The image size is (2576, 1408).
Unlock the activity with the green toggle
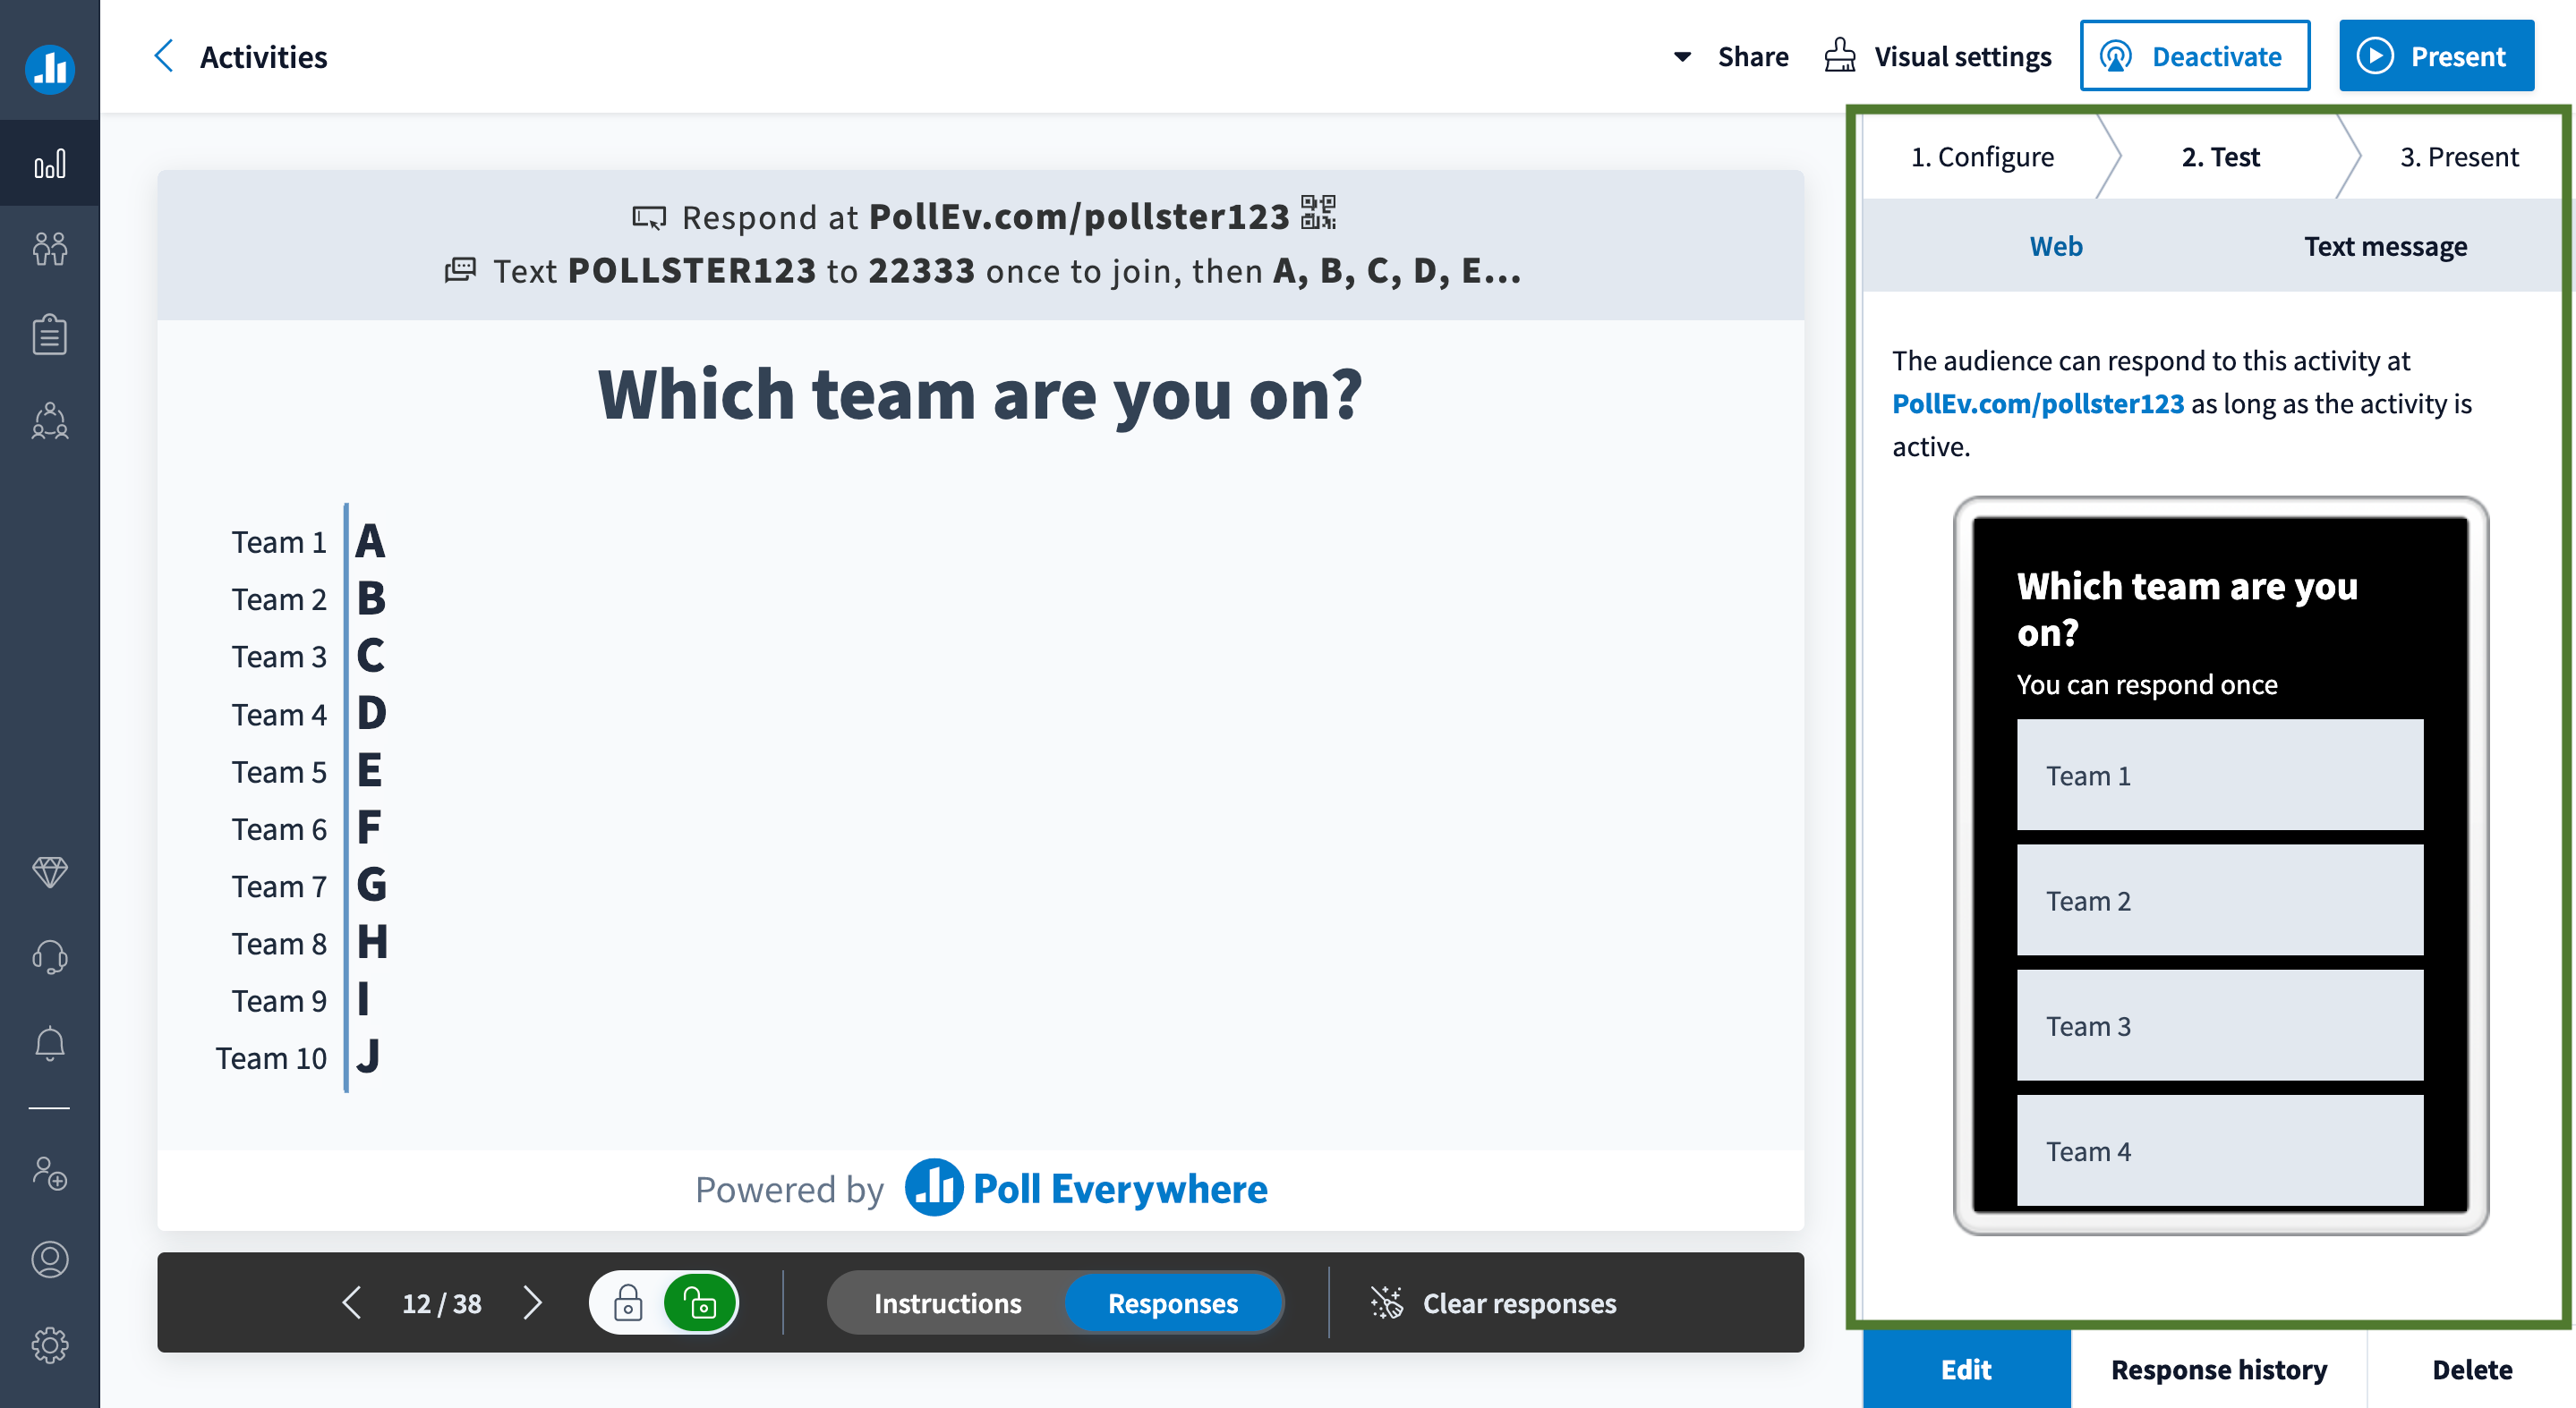[x=700, y=1302]
